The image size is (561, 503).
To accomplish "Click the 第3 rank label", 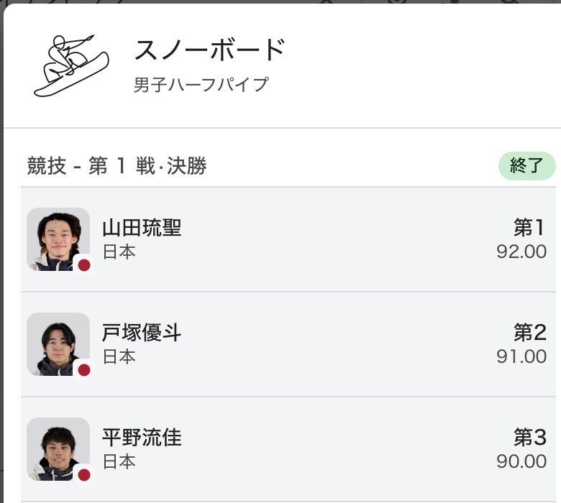I will tap(529, 438).
